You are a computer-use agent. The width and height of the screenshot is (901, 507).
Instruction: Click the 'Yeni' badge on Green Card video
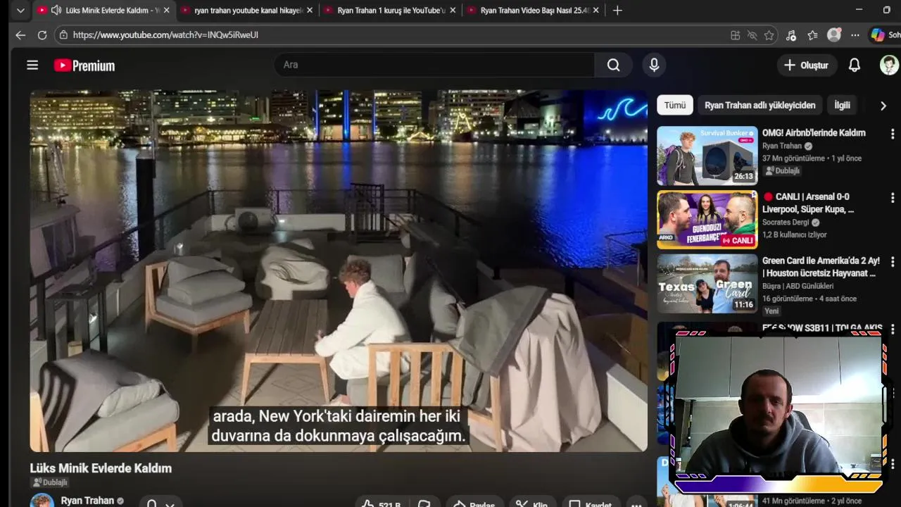(x=772, y=311)
